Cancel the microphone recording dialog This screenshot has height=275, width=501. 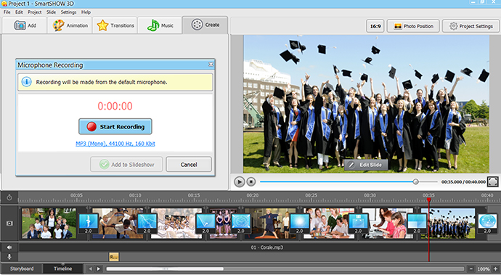[x=189, y=165]
